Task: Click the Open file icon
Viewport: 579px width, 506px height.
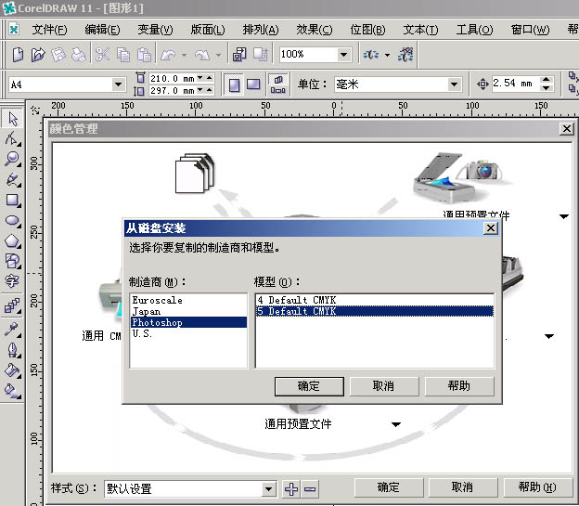Action: [38, 55]
